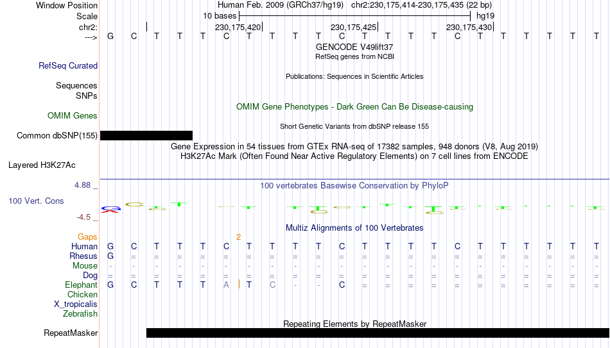
Task: Open the OMIM Genes track label
Action: tap(73, 116)
